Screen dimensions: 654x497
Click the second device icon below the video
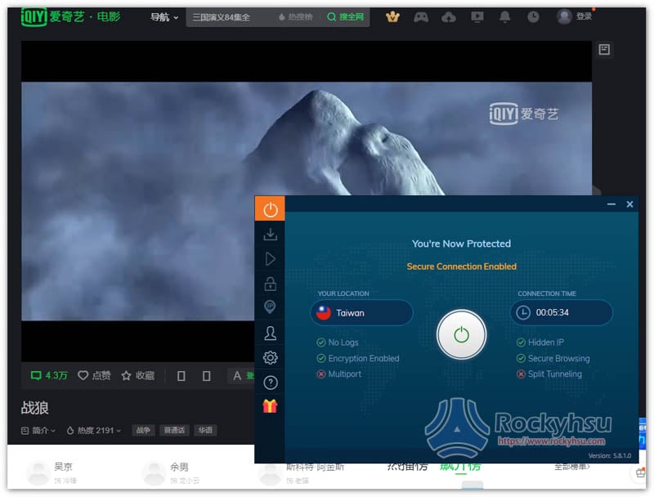point(206,376)
